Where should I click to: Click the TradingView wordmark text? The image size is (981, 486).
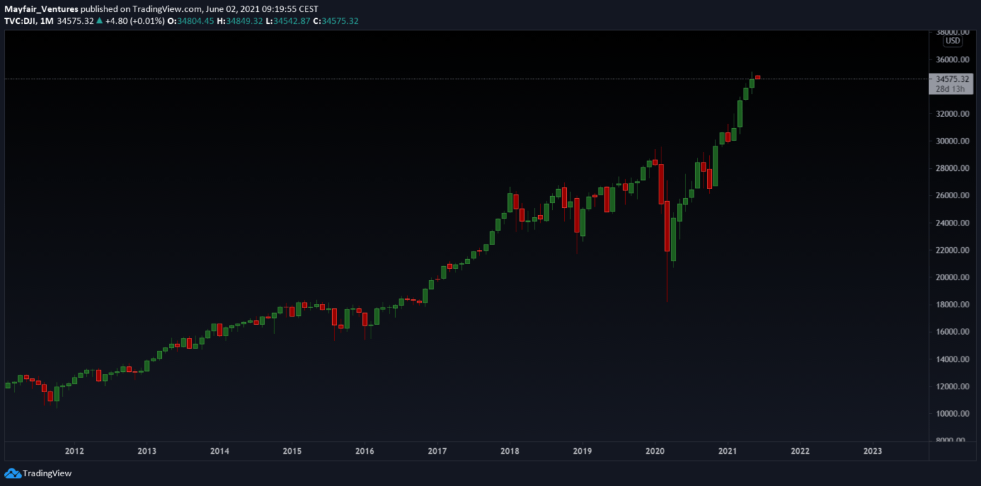47,473
